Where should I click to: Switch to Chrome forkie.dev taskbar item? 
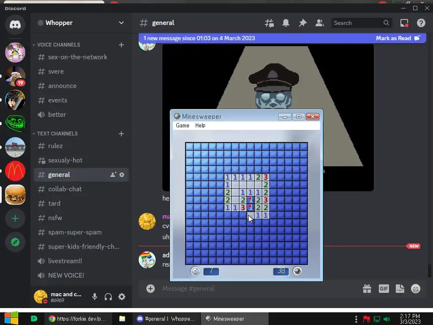78,319
